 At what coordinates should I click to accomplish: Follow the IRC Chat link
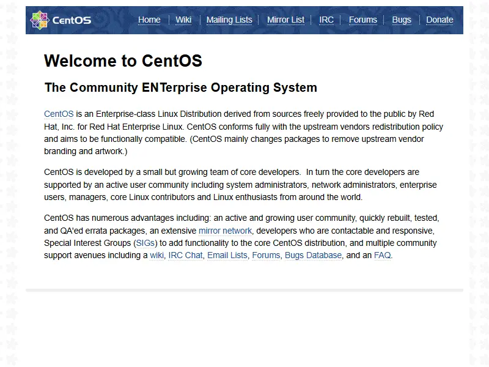[x=185, y=255]
